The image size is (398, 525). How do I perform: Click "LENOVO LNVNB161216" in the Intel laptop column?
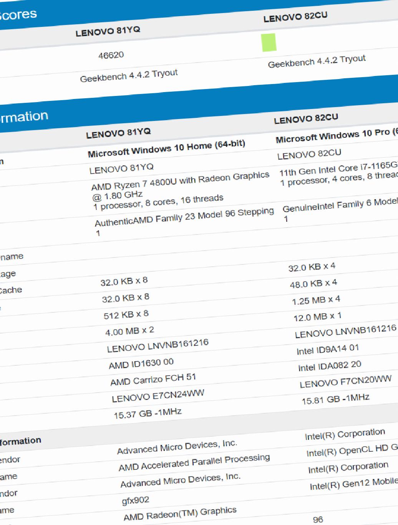tap(346, 331)
